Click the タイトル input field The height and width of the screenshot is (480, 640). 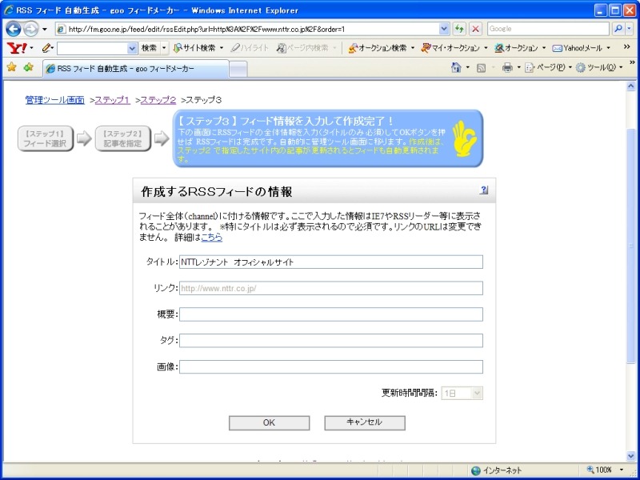(x=331, y=262)
